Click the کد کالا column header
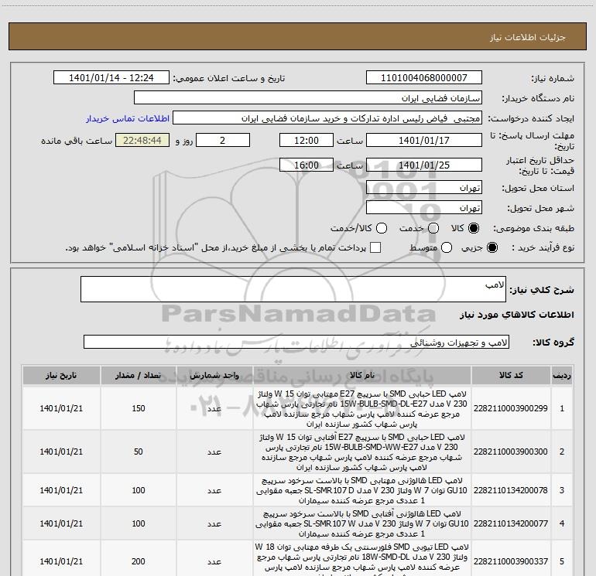Viewport: 596px width, 576px height. [x=511, y=375]
